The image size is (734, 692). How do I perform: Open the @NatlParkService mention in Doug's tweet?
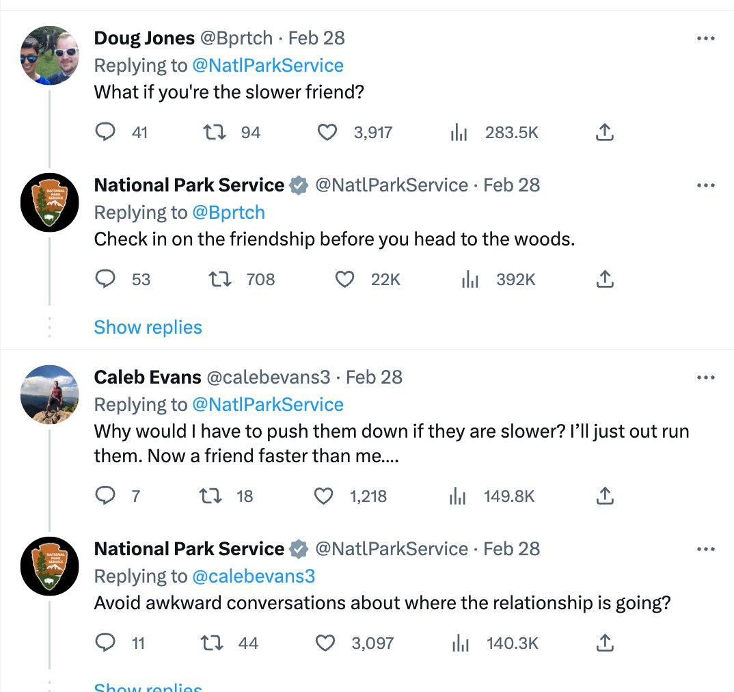[x=268, y=66]
